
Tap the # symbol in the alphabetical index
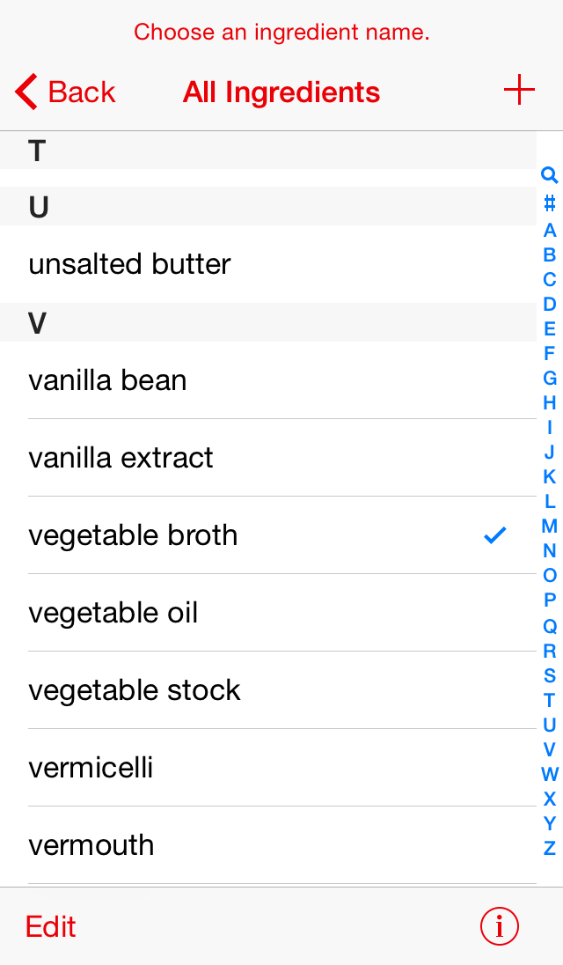click(548, 203)
